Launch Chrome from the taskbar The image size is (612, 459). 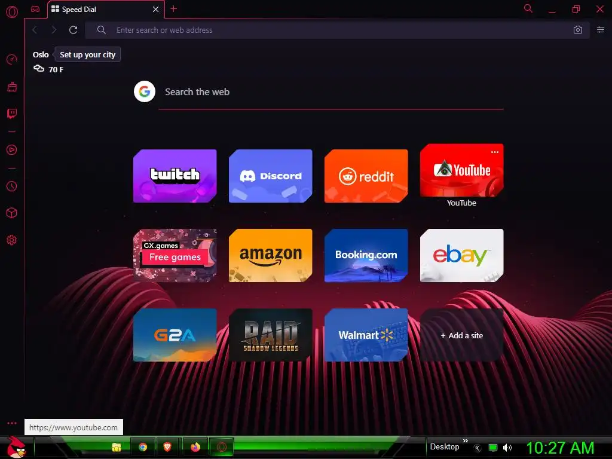tap(143, 447)
